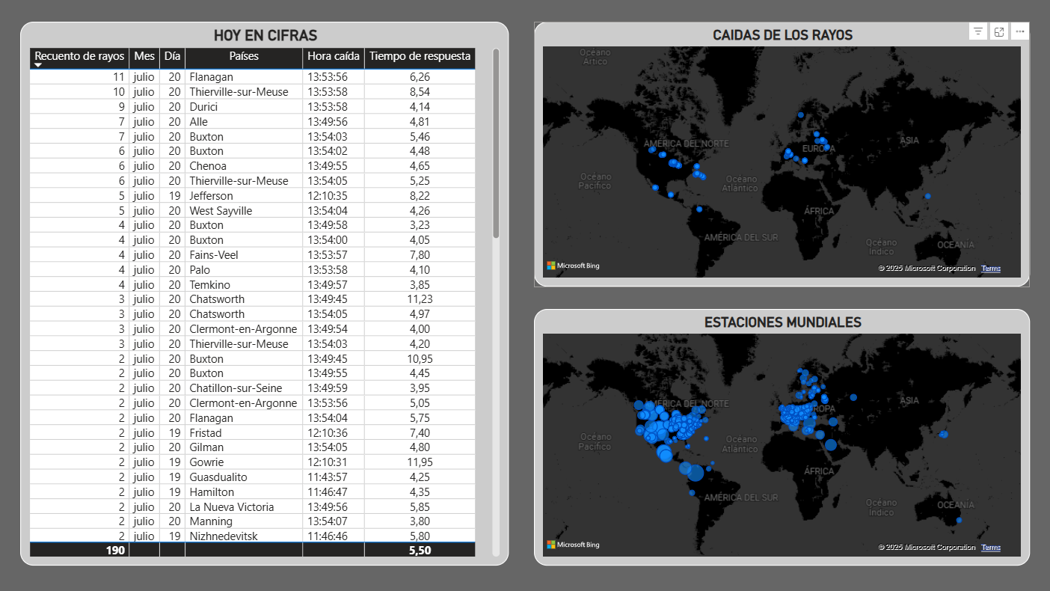Click the time cell 13:49:59
This screenshot has height=591, width=1050.
334,388
